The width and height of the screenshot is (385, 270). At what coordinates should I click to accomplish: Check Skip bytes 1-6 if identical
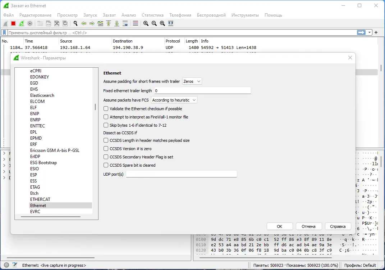coord(106,125)
